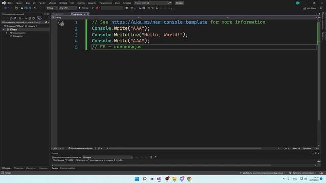
Task: Click the bookmark icon in the toolbar
Action: pos(157,8)
